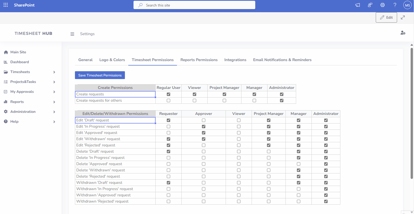Open the SharePoint app launcher grid

[x=5, y=5]
